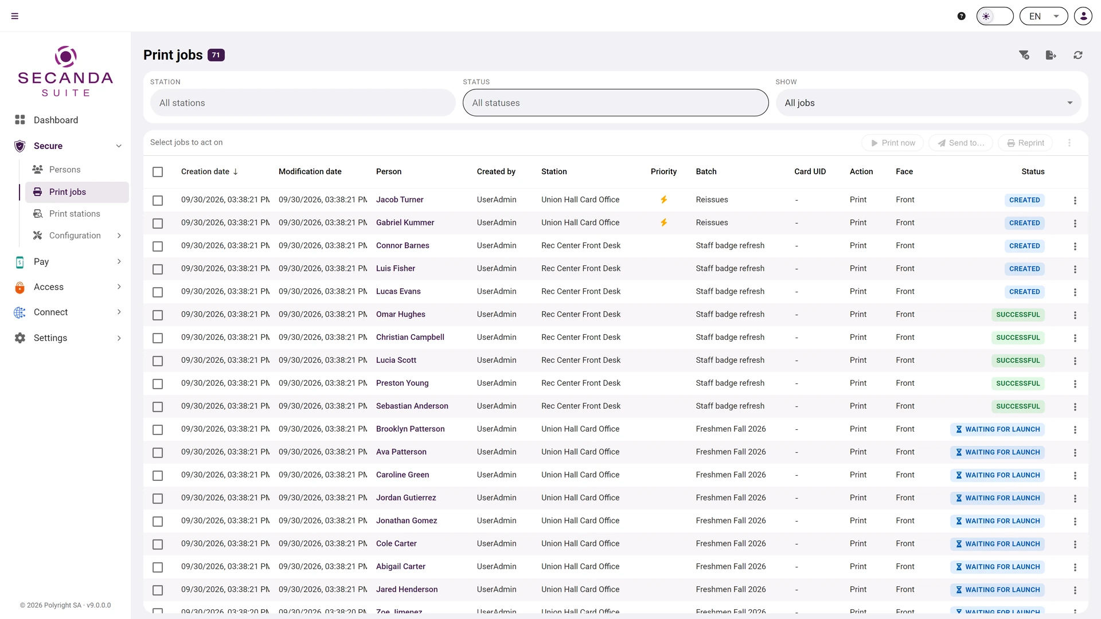This screenshot has width=1101, height=619.
Task: Click the Reprint button
Action: (x=1025, y=143)
